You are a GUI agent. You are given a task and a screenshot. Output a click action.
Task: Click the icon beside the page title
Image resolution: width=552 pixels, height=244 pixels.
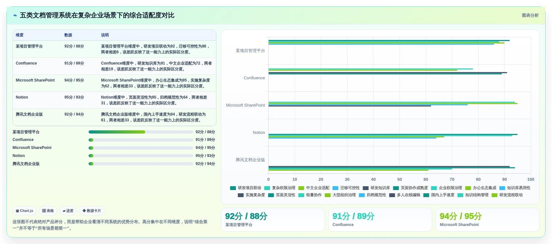[15, 15]
